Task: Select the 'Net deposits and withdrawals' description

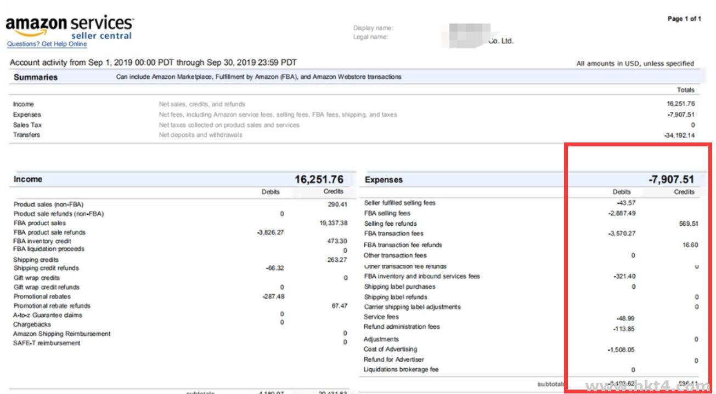Action: pos(200,135)
